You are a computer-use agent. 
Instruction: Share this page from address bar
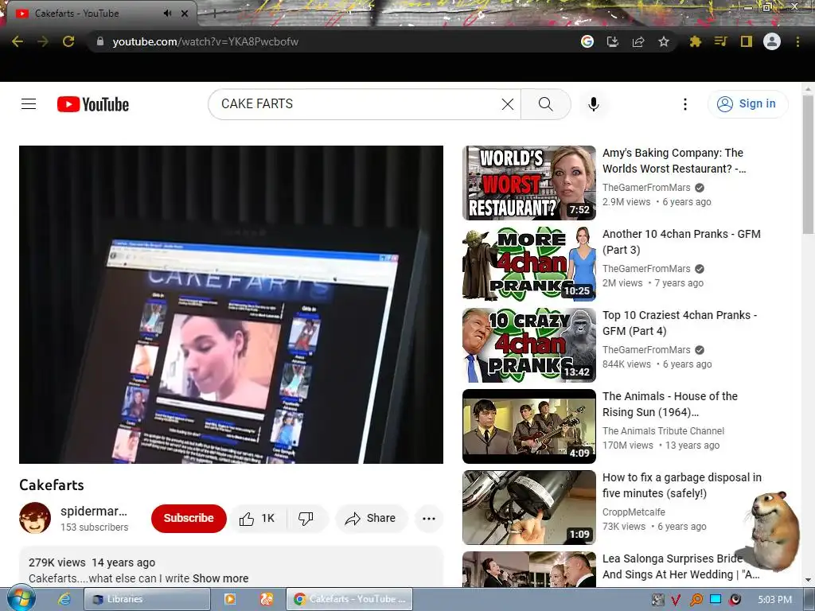(638, 41)
